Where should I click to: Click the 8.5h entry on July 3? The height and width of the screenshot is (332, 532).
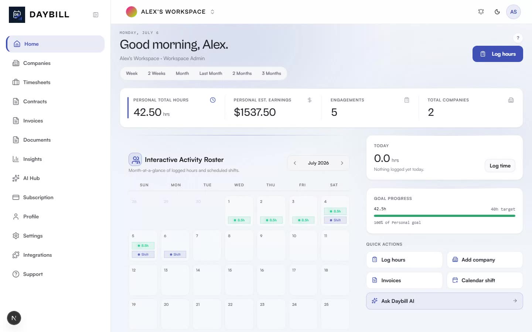(303, 220)
